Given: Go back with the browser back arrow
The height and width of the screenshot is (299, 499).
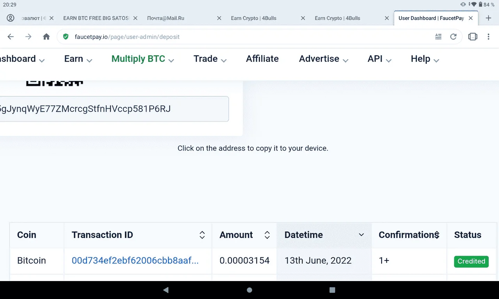Looking at the screenshot, I should click(11, 37).
